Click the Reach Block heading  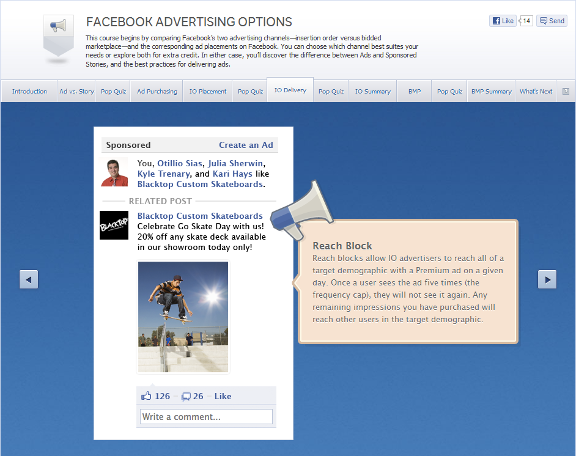(x=342, y=246)
